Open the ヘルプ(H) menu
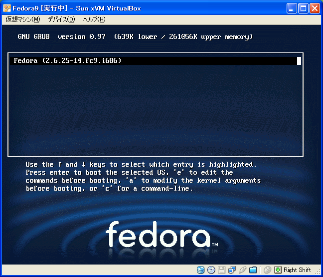323x277 pixels. pyautogui.click(x=94, y=19)
